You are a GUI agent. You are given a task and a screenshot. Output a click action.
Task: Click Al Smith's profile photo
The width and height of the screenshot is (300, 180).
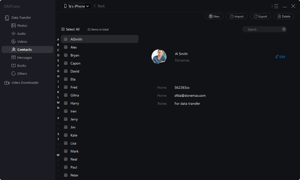[x=159, y=57]
